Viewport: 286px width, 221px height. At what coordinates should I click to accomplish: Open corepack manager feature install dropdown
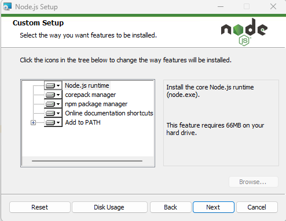pos(53,95)
